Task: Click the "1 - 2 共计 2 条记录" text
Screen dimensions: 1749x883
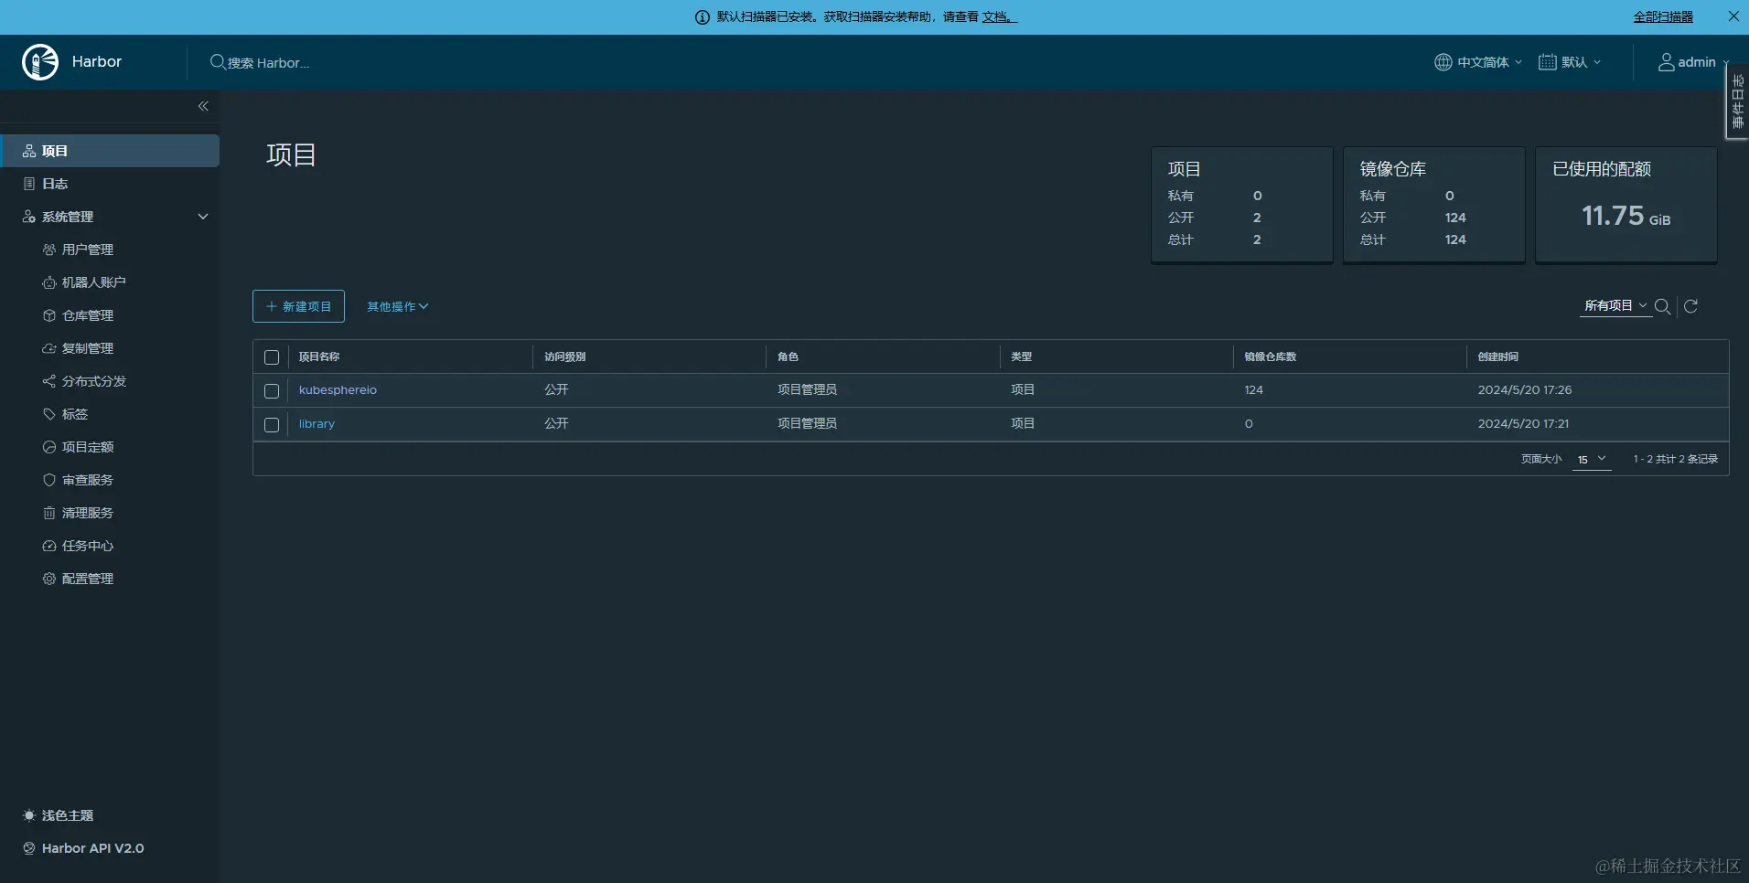Action: (x=1676, y=459)
